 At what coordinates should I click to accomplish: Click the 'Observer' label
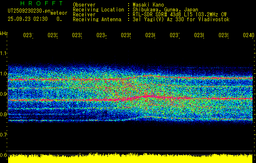click(x=84, y=5)
